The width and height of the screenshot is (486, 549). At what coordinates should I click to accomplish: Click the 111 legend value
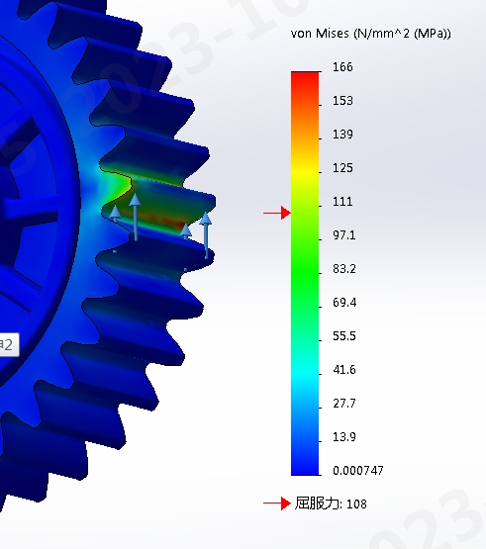pyautogui.click(x=342, y=202)
